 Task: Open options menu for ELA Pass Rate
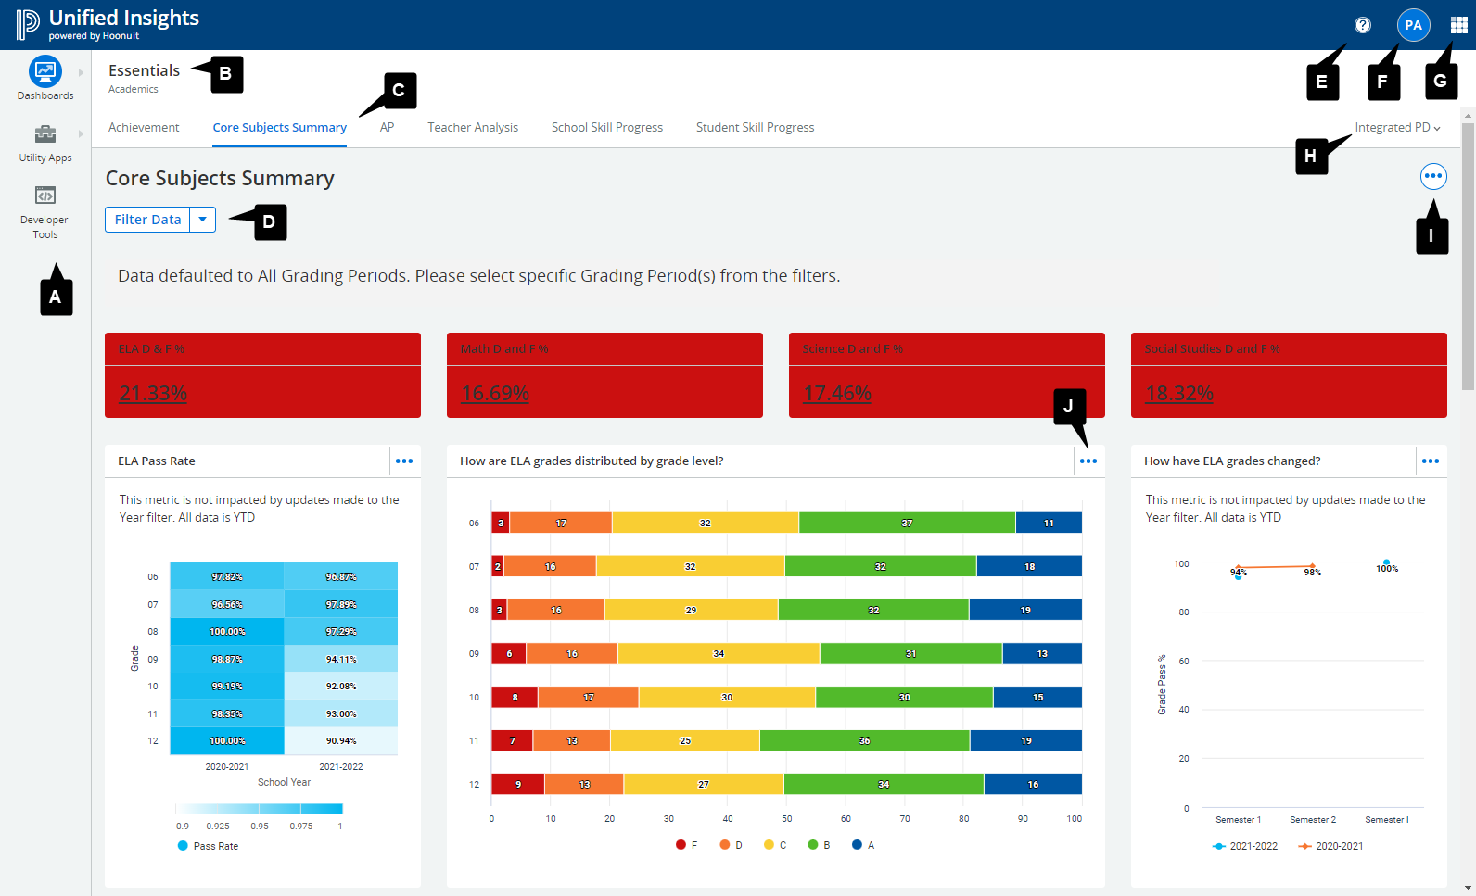tap(404, 461)
